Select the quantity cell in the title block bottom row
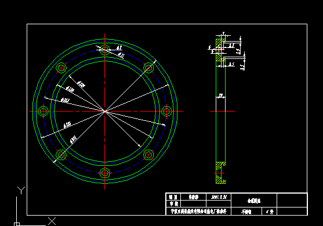This screenshot has width=323, height=226. coord(270,212)
